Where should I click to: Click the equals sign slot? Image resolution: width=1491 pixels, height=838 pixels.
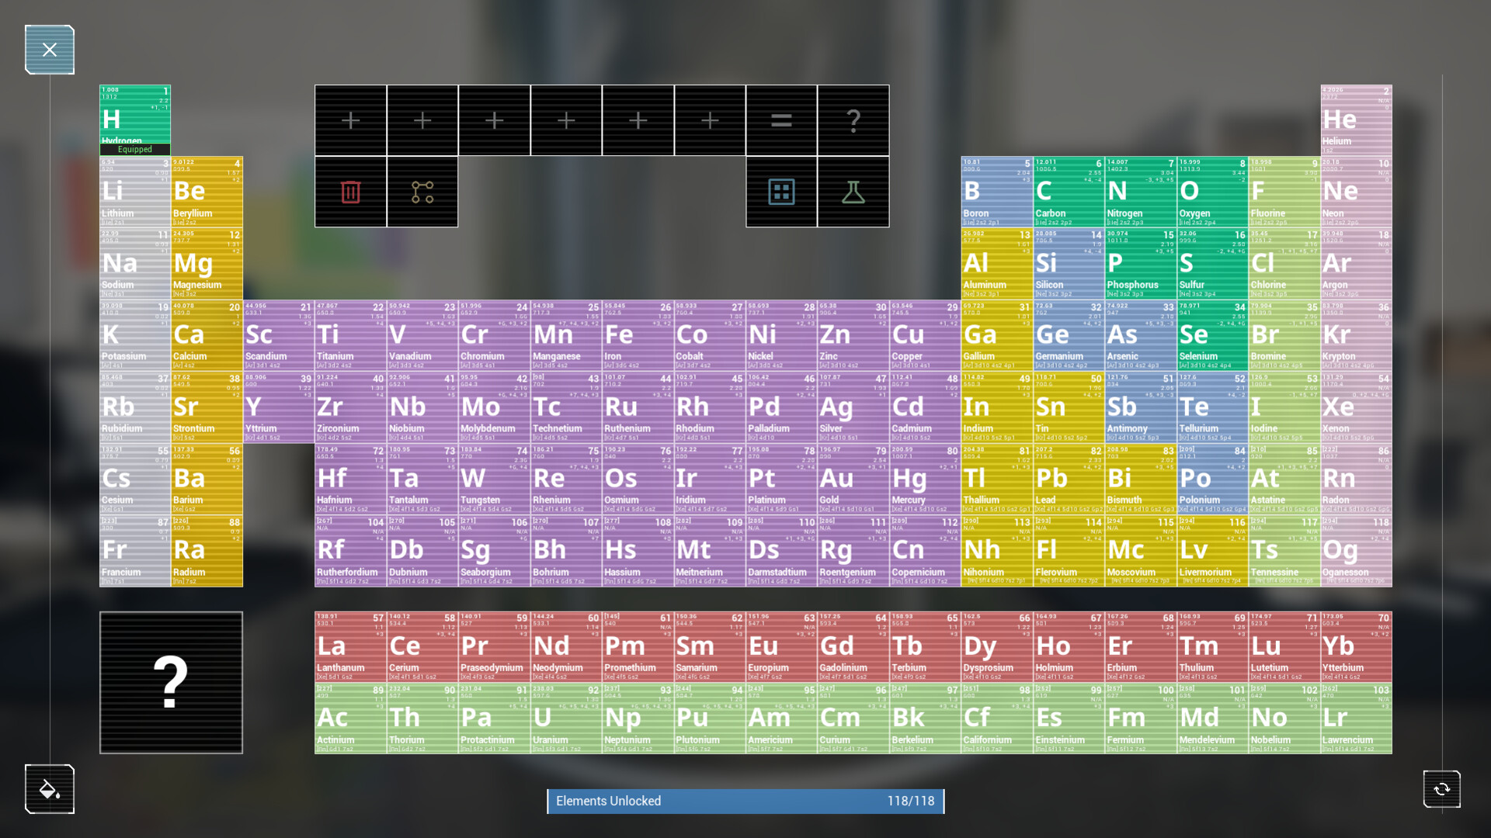[781, 120]
